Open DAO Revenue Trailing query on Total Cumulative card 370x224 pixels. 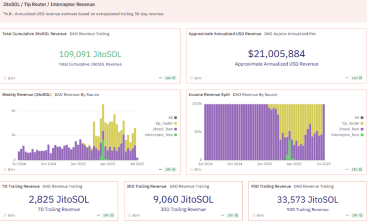[89, 34]
